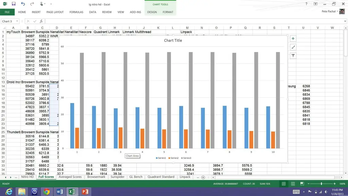Open Excel Help question mark
348x196 pixels.
306,4
